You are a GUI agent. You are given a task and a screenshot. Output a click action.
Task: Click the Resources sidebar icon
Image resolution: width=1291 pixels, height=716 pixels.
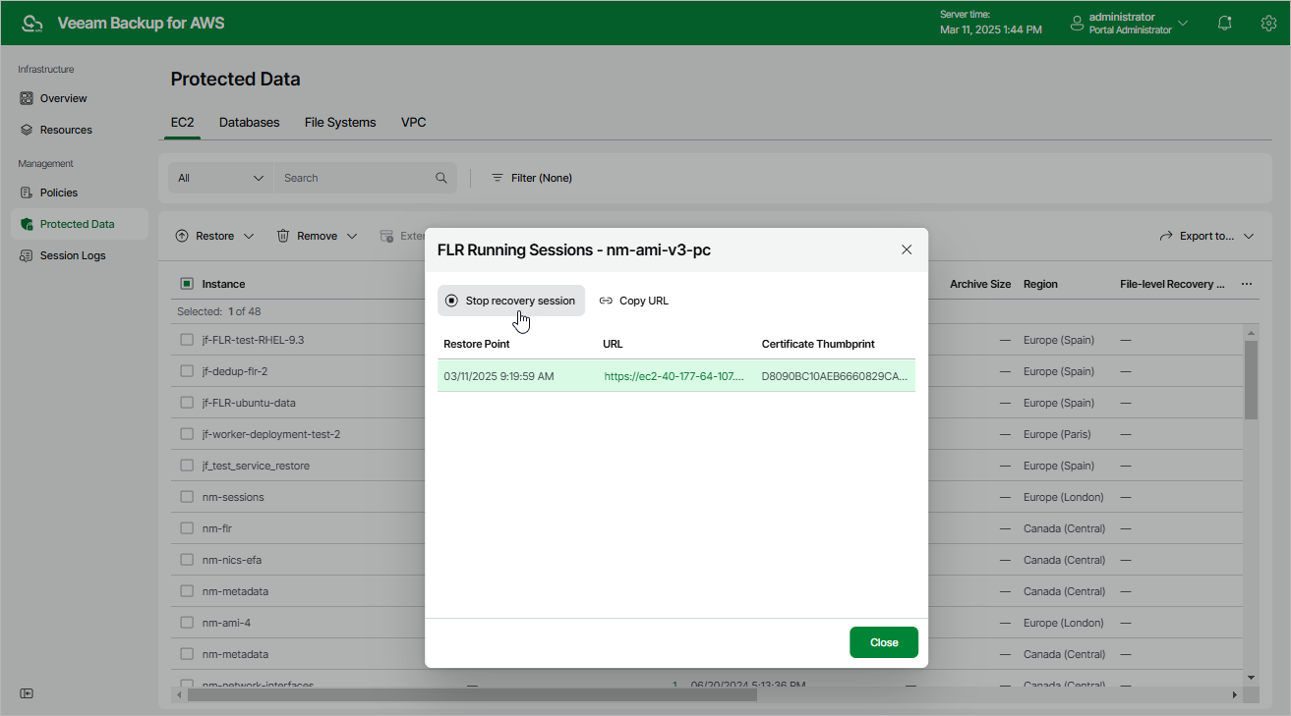tap(28, 130)
